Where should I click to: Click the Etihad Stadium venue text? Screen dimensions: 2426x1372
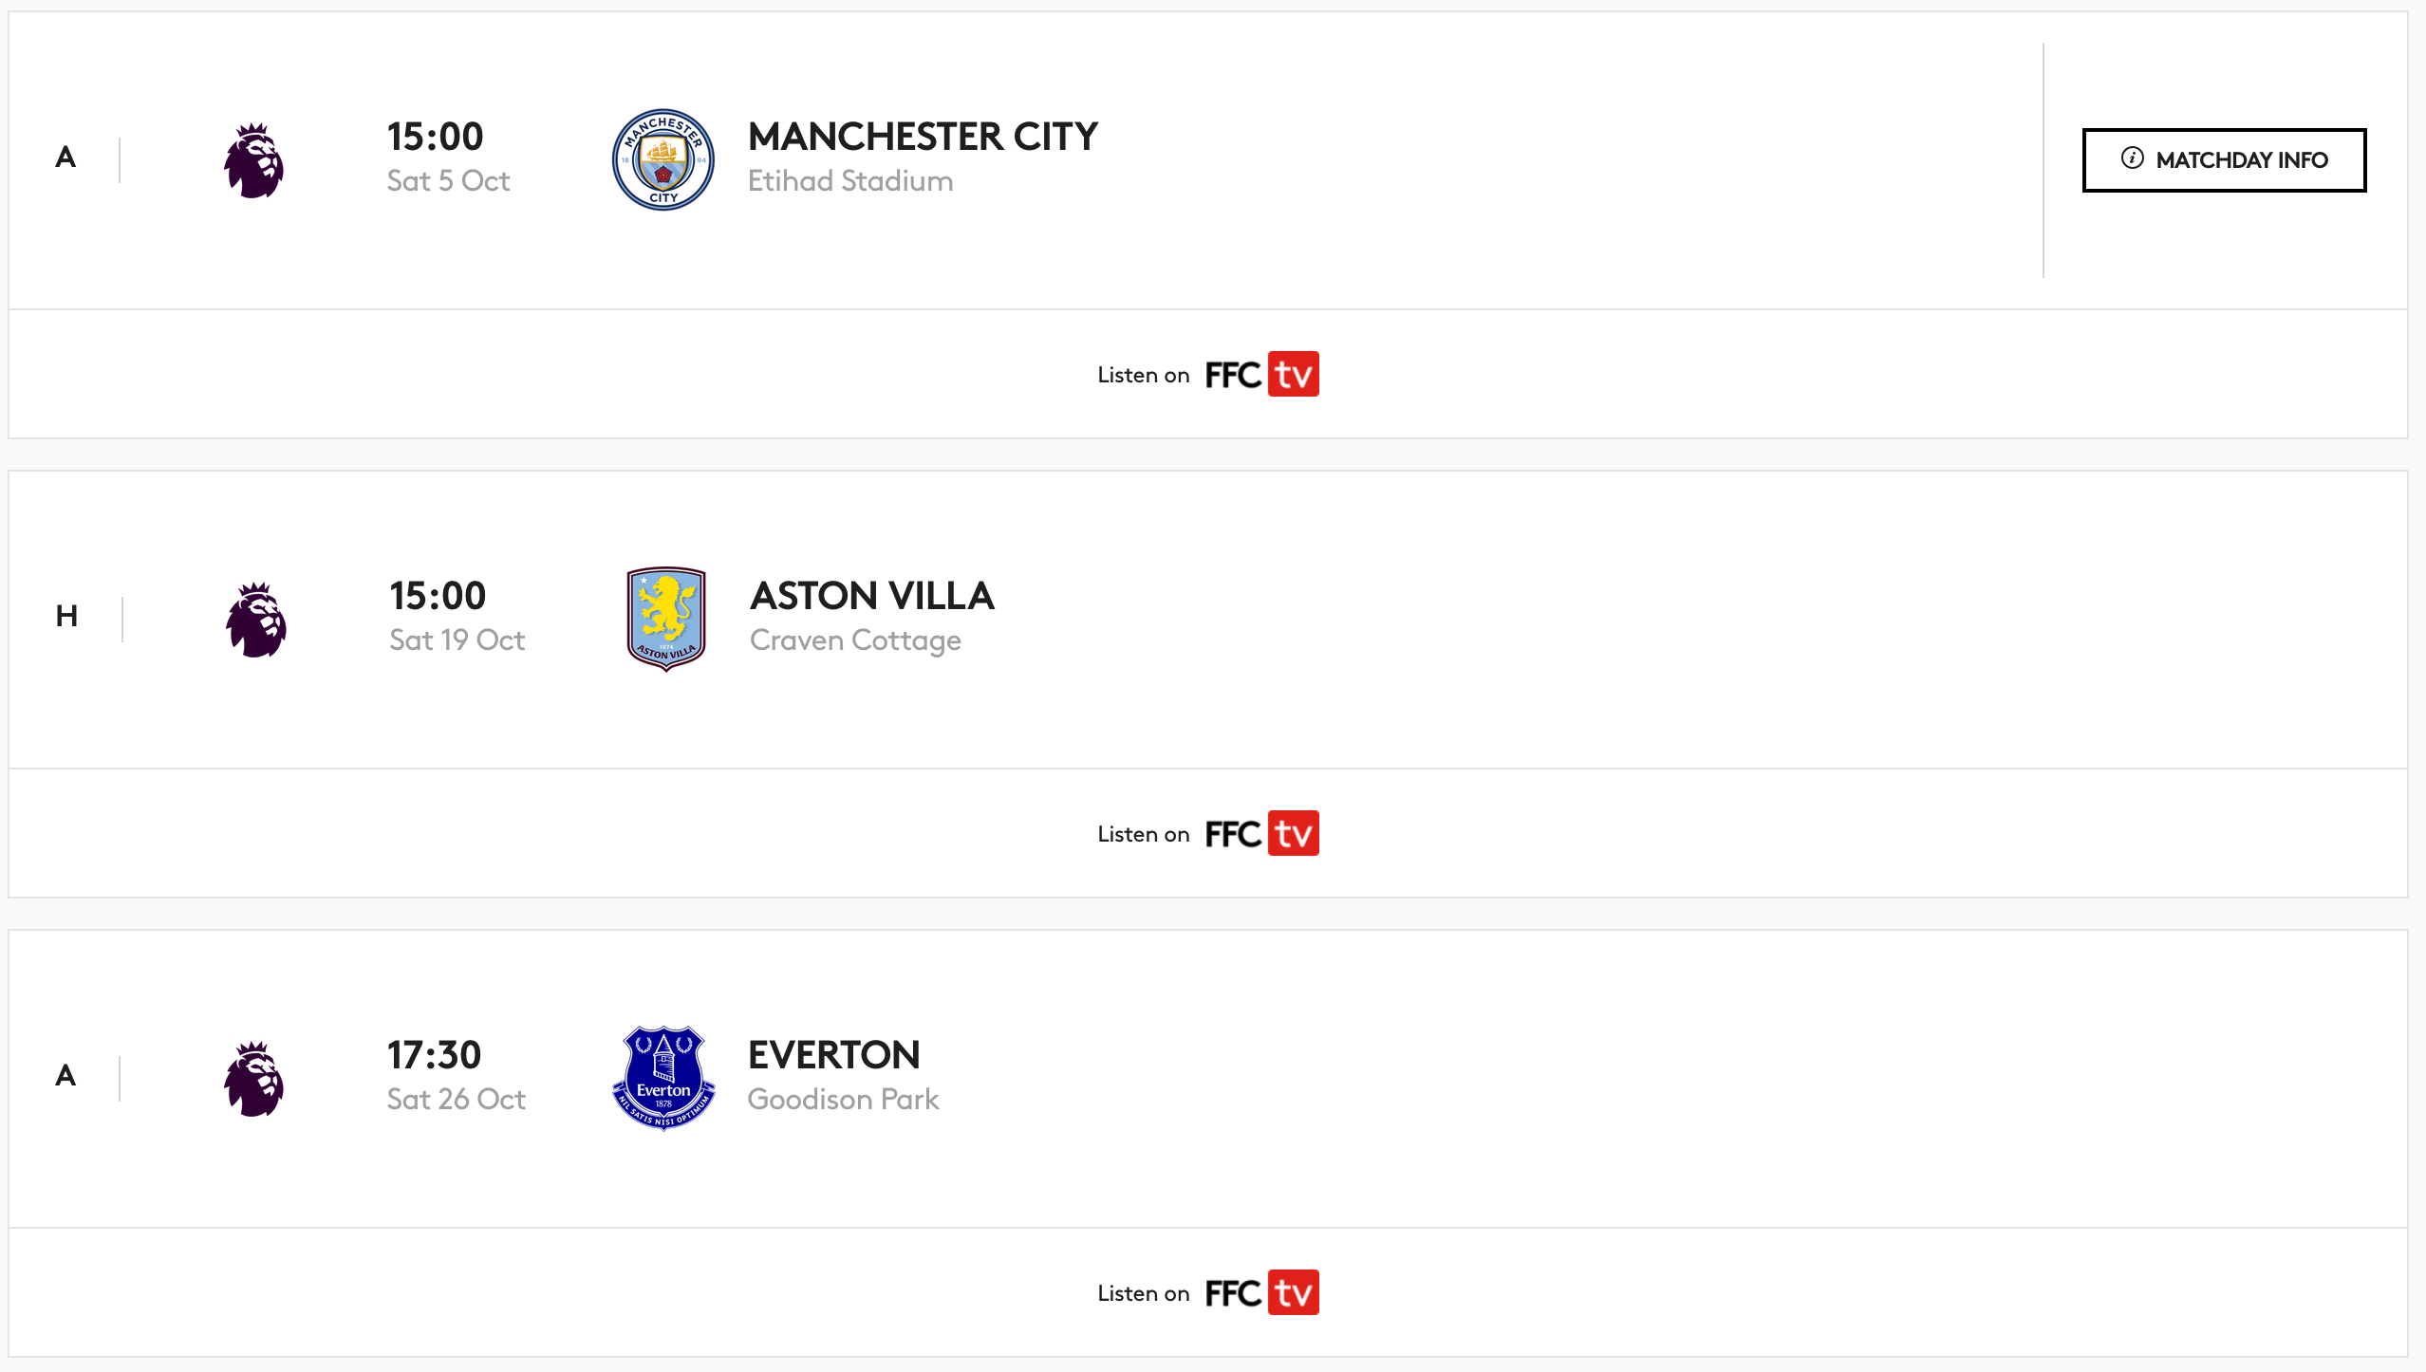point(850,180)
